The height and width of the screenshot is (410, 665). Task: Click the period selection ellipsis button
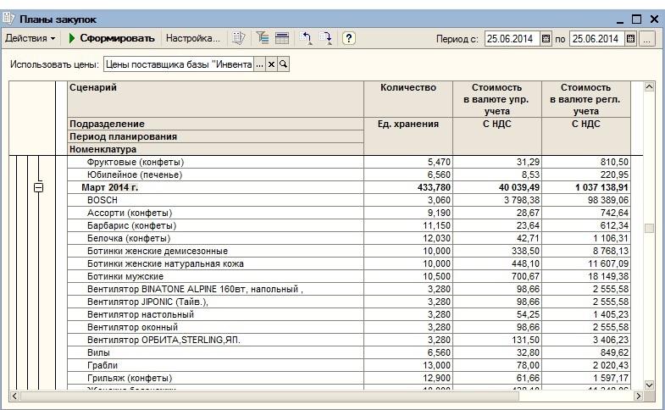646,39
